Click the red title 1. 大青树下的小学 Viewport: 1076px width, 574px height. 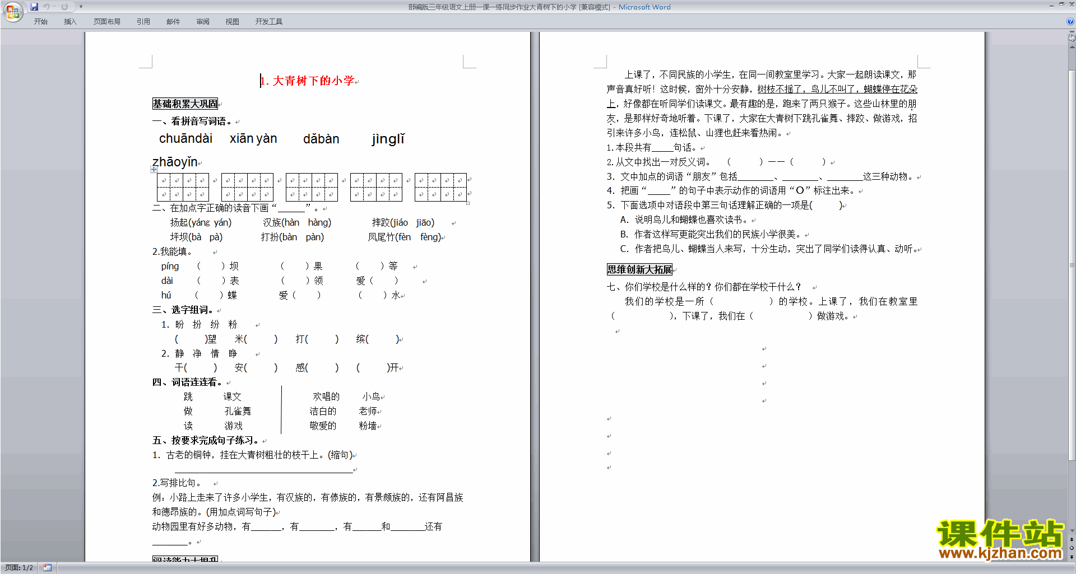pyautogui.click(x=308, y=81)
